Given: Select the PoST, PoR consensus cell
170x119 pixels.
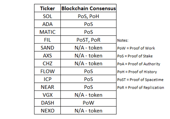Looking at the screenshot, I should [88, 40].
